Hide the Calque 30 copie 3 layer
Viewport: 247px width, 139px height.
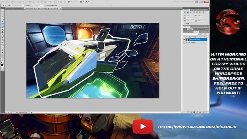pos(184,39)
